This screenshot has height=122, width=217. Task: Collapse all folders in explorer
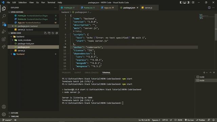[x=57, y=33]
